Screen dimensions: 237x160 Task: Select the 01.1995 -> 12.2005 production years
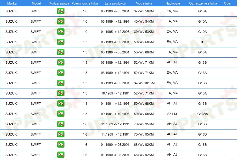[x=115, y=32]
